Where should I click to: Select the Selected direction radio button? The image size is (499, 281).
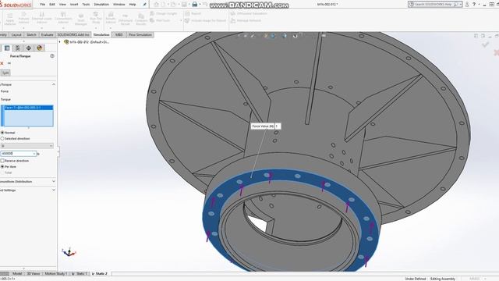click(x=2, y=139)
